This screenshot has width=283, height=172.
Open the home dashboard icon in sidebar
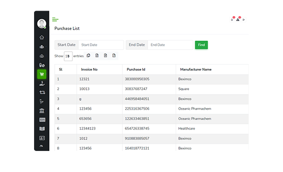(x=42, y=37)
